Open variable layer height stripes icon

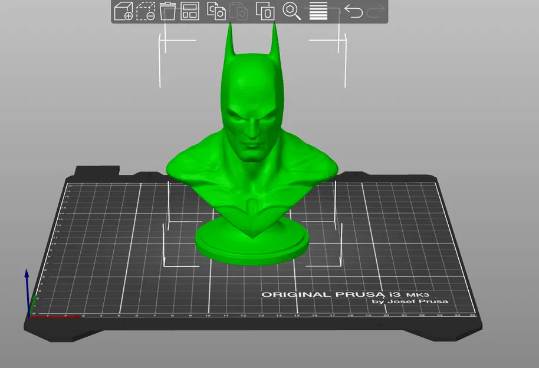pyautogui.click(x=318, y=11)
